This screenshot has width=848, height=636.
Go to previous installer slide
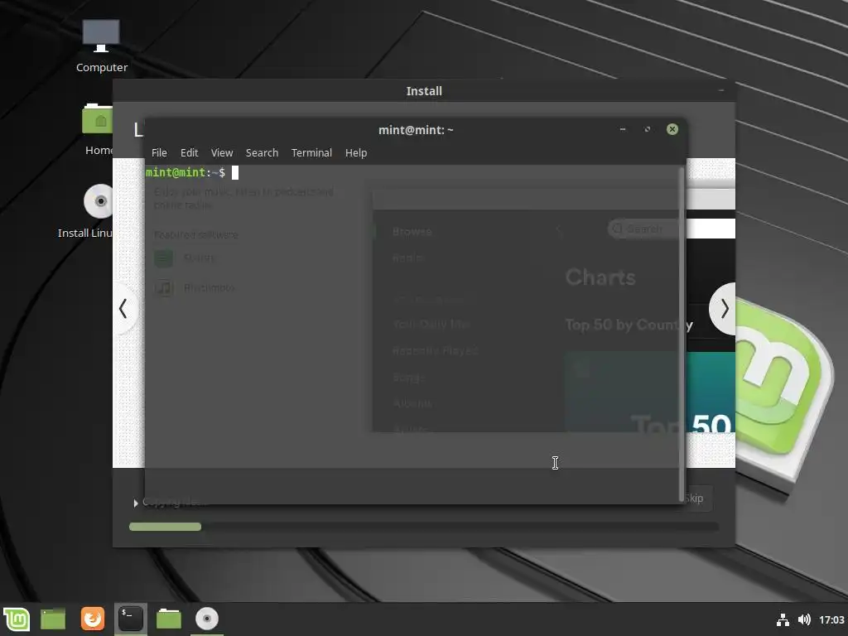(x=123, y=309)
